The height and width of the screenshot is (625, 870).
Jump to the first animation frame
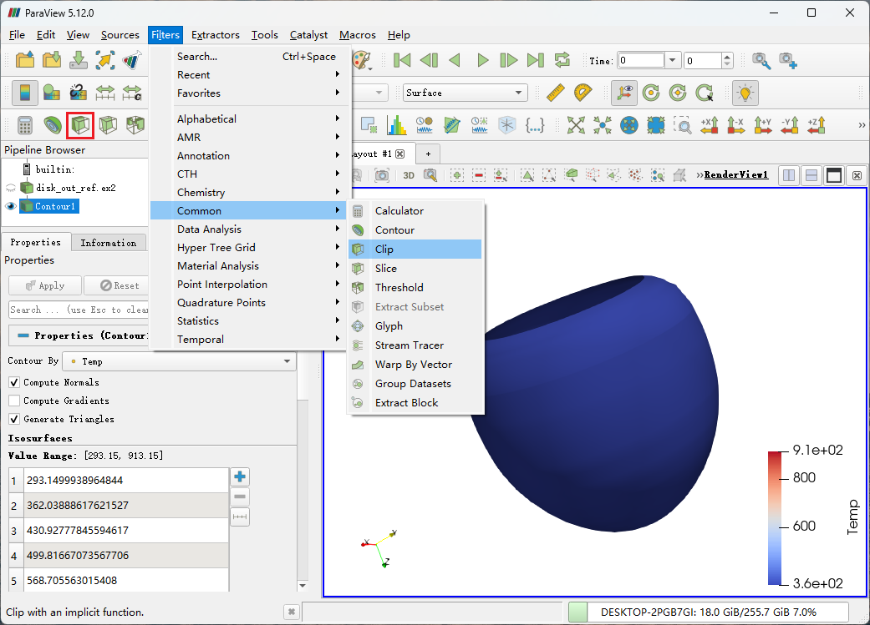pyautogui.click(x=402, y=60)
